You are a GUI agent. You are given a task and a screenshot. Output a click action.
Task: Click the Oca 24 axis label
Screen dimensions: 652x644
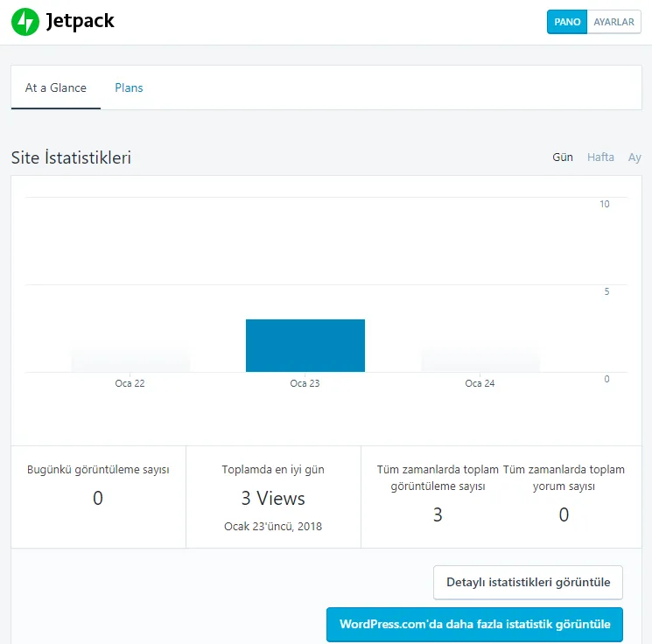(480, 383)
